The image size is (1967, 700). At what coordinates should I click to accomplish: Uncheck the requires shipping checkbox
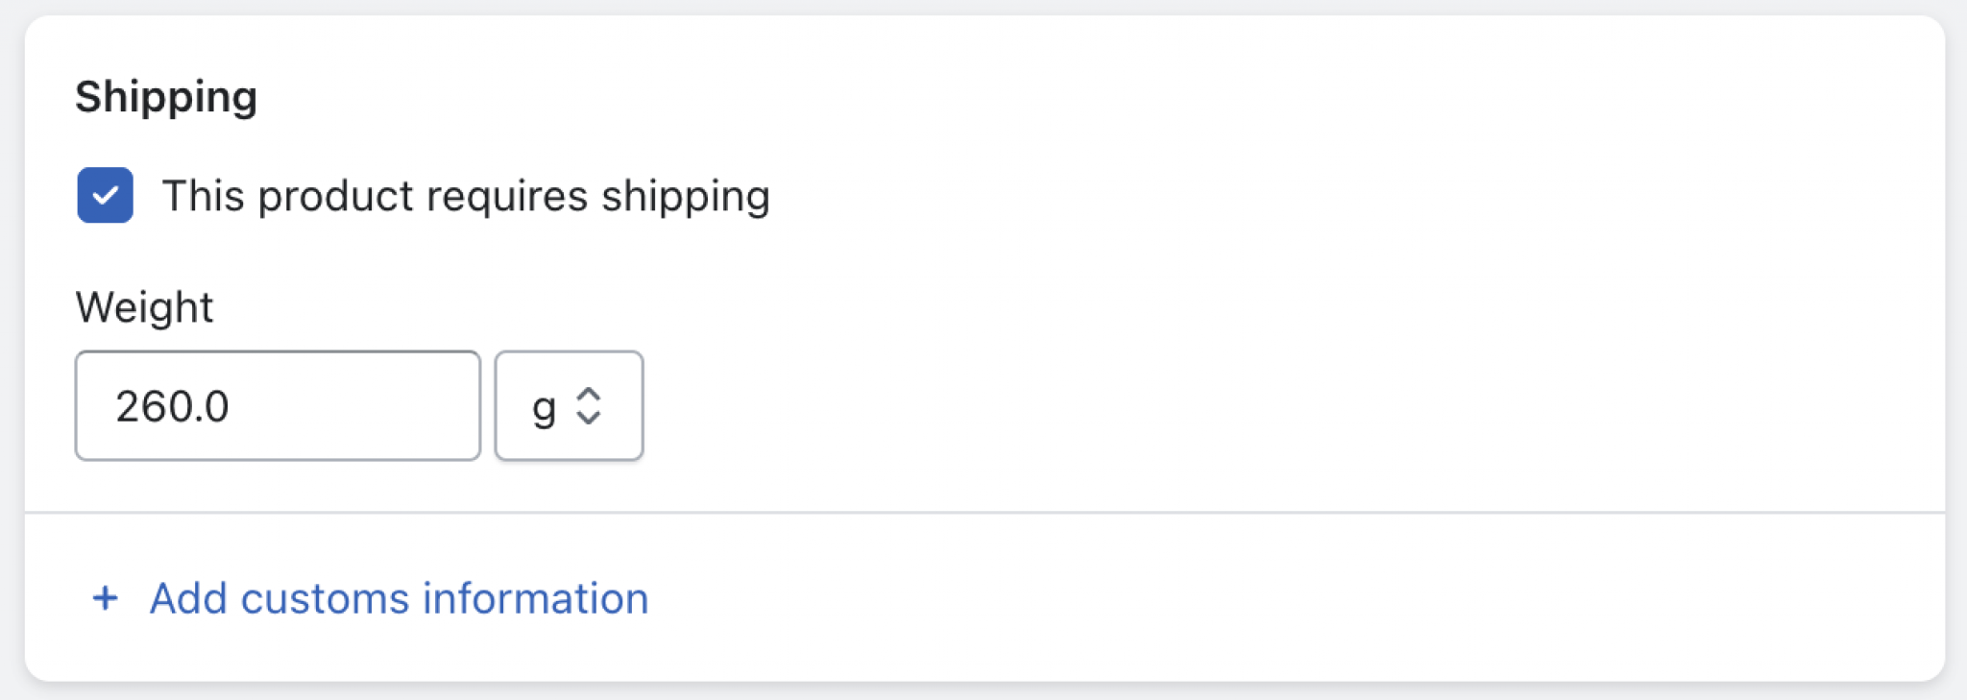(105, 195)
